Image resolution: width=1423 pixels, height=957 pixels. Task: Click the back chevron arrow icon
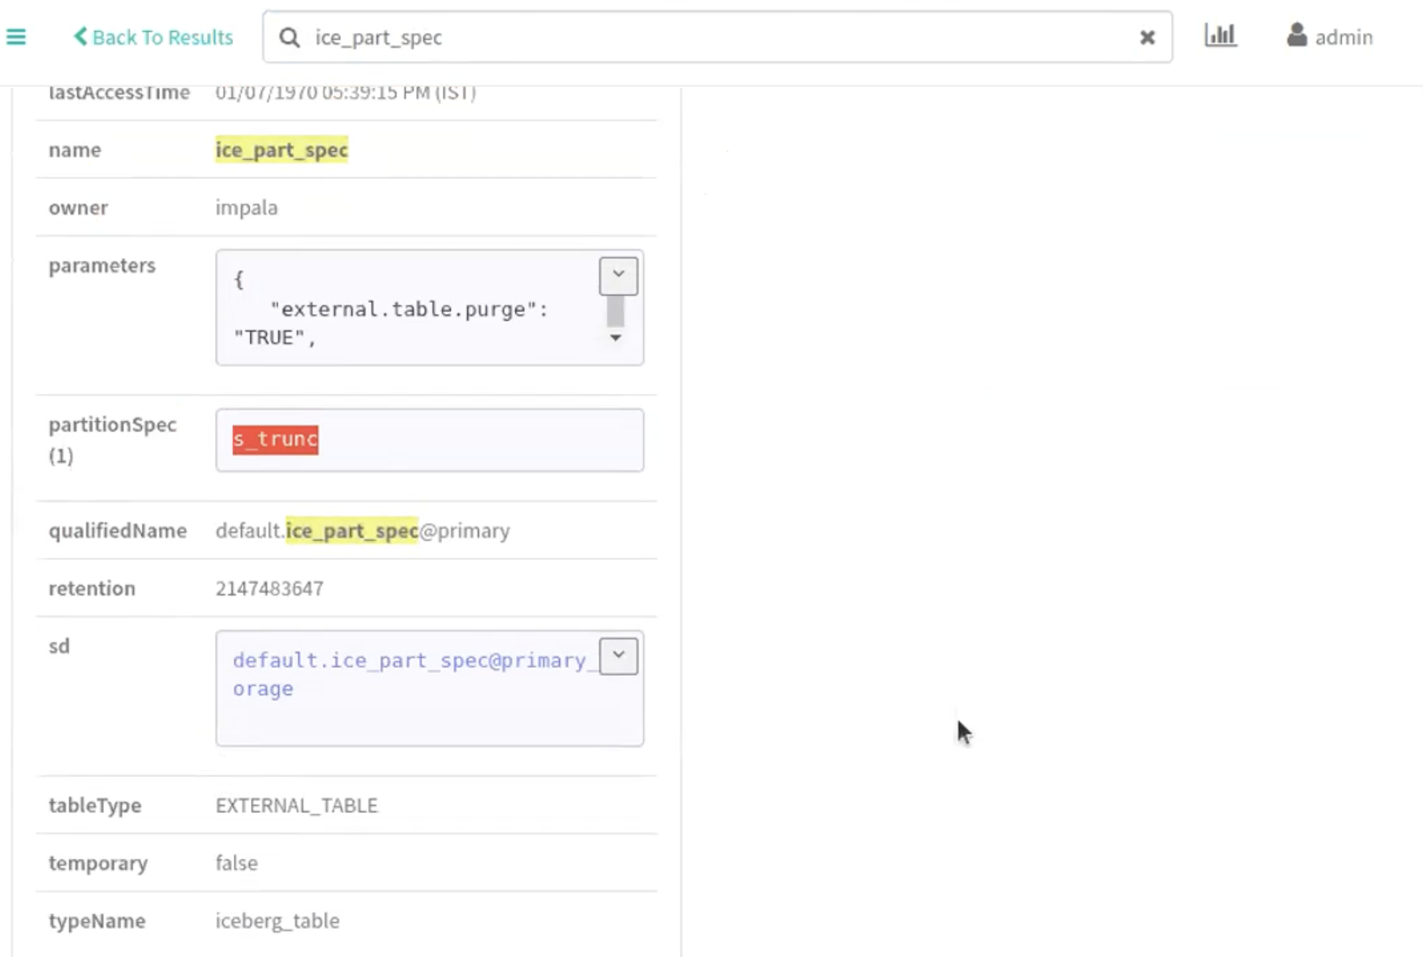coord(81,36)
